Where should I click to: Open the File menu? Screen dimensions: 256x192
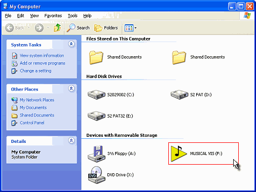pyautogui.click(x=8, y=16)
